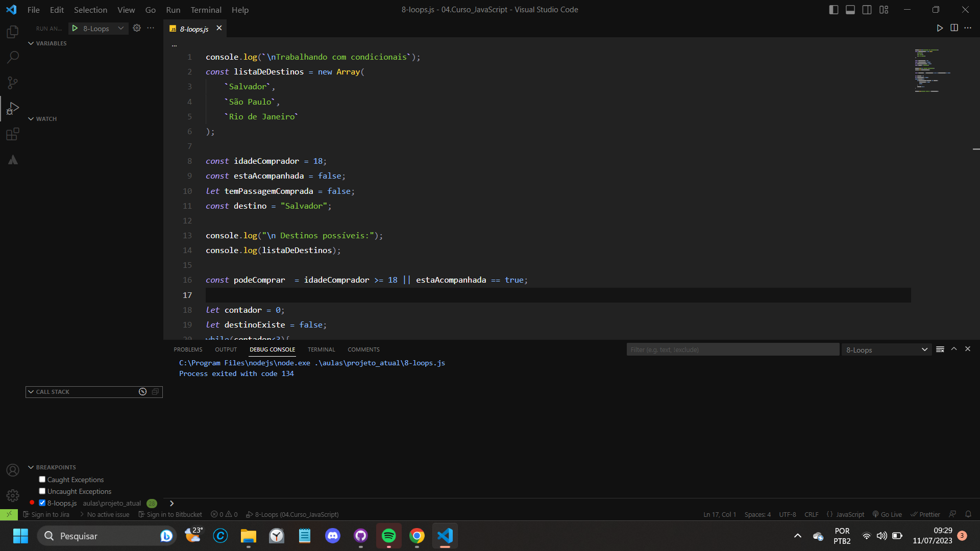Open editor more actions ellipsis
The height and width of the screenshot is (551, 980).
968,28
